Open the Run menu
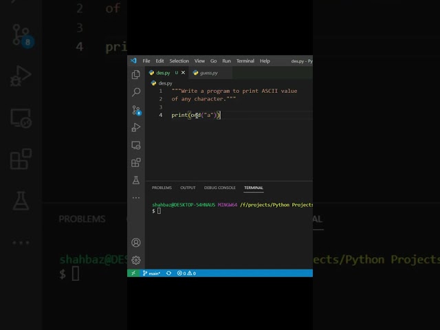Viewport: 440px width, 330px height. click(226, 61)
